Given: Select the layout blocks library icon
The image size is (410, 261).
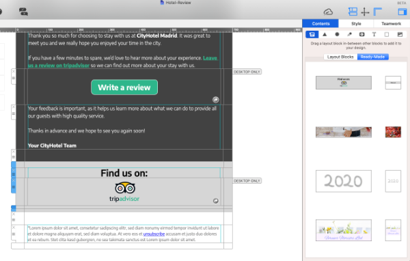Looking at the screenshot, I should (x=312, y=35).
